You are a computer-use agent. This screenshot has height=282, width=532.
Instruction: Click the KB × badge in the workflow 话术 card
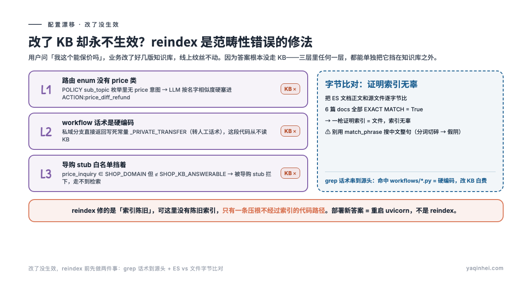[x=290, y=131]
